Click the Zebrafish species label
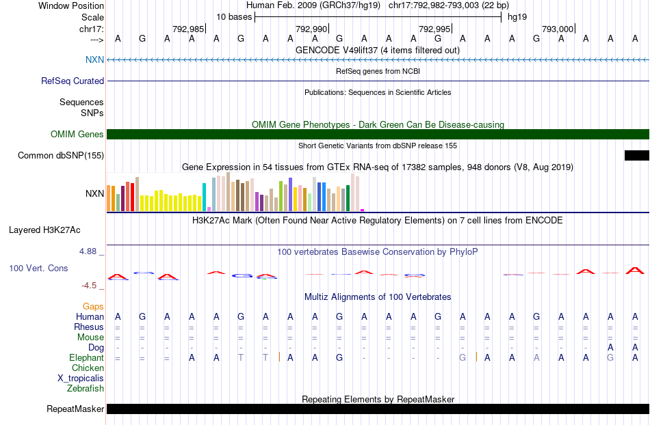Image resolution: width=650 pixels, height=425 pixels. click(86, 389)
